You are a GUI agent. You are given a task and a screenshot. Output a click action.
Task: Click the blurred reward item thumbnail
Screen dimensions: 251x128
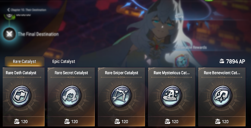(x=182, y=60)
